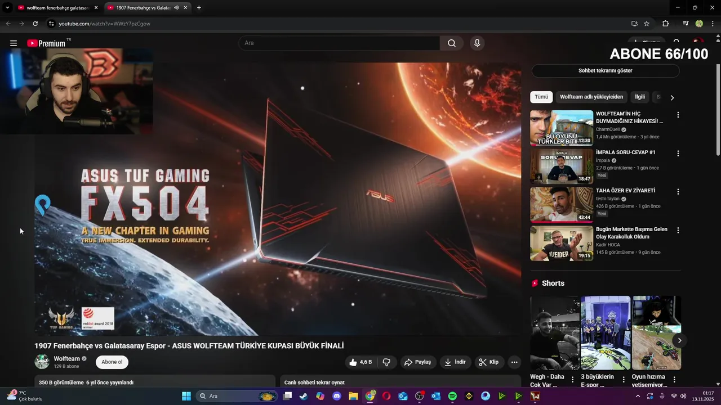This screenshot has width=721, height=405.
Task: Select the Tümü filter chip
Action: (x=541, y=97)
